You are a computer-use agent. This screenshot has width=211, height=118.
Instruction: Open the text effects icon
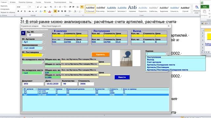pyautogui.click(x=41, y=11)
